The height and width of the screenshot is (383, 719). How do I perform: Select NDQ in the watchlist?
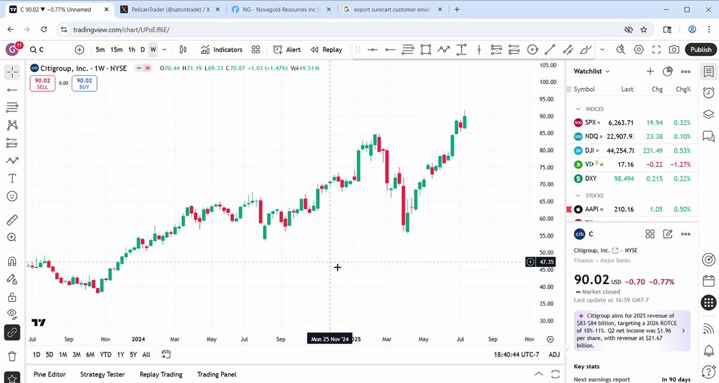[x=632, y=136]
